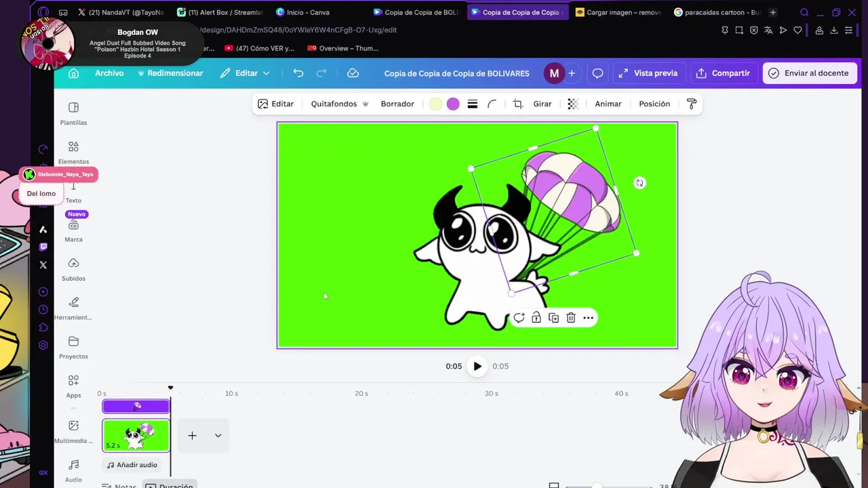Click the user avatar M

pos(554,73)
